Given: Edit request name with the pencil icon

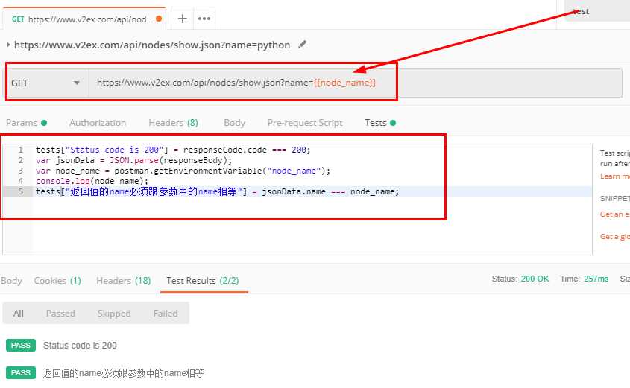Looking at the screenshot, I should pyautogui.click(x=302, y=45).
